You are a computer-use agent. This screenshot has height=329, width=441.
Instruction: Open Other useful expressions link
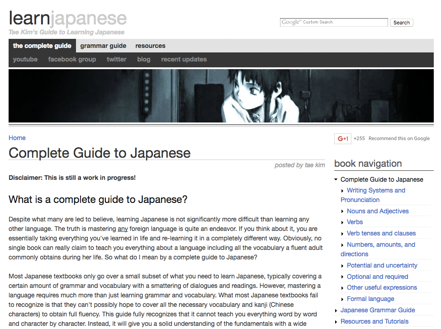tap(382, 287)
